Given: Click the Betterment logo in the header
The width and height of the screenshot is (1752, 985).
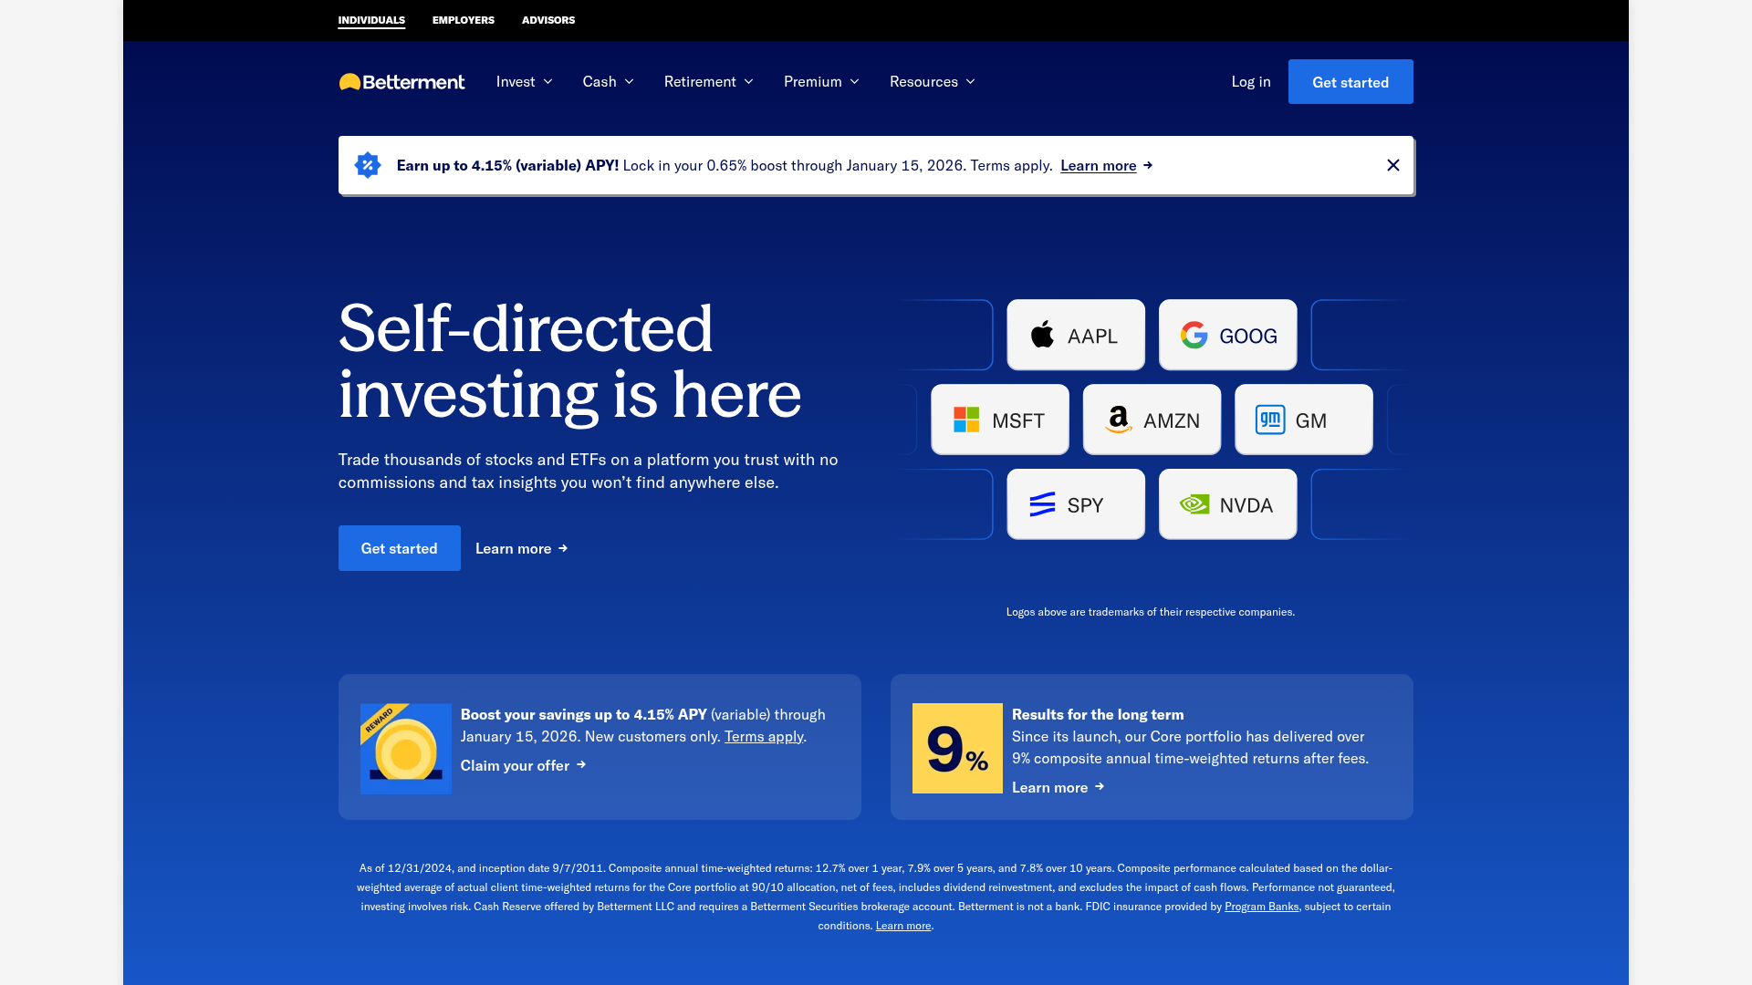Looking at the screenshot, I should (401, 81).
